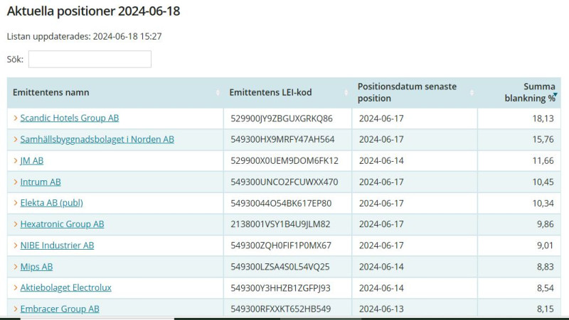Sort by Summa blankning % column header
Viewport: 569px width, 320px height.
coord(519,92)
